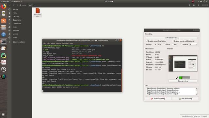The image size is (209, 118).
Task: Open the Edit menu in Terminal
Action: 48,43
